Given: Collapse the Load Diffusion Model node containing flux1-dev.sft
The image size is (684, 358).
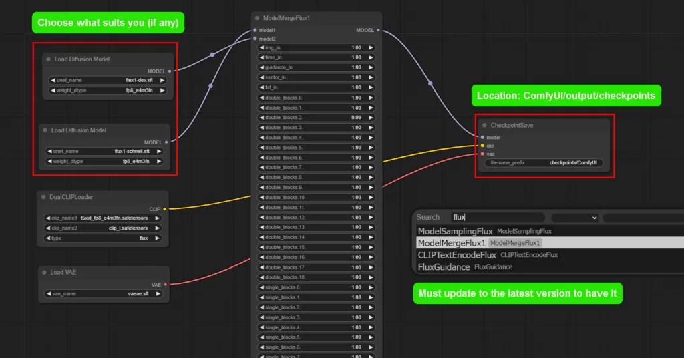Looking at the screenshot, I should [x=48, y=59].
